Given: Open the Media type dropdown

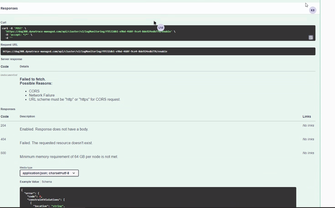Looking at the screenshot, I should coord(49,173).
